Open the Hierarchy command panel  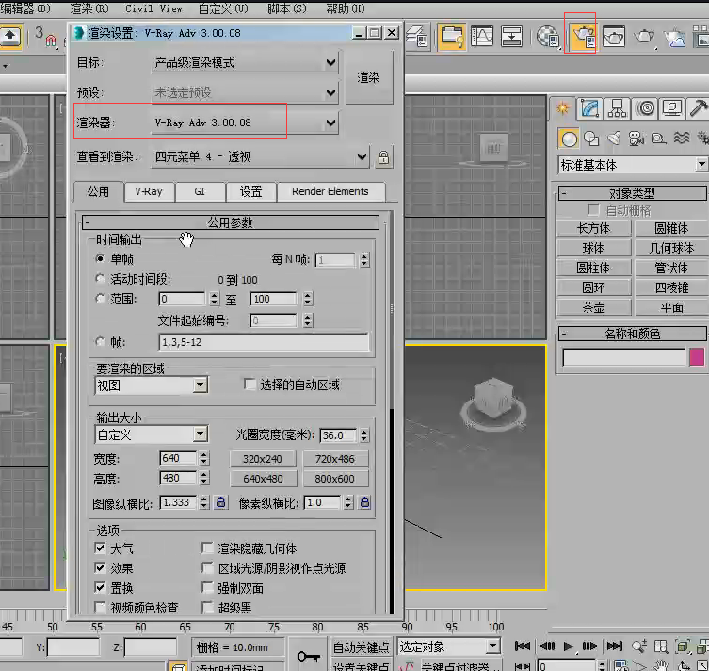coord(618,108)
